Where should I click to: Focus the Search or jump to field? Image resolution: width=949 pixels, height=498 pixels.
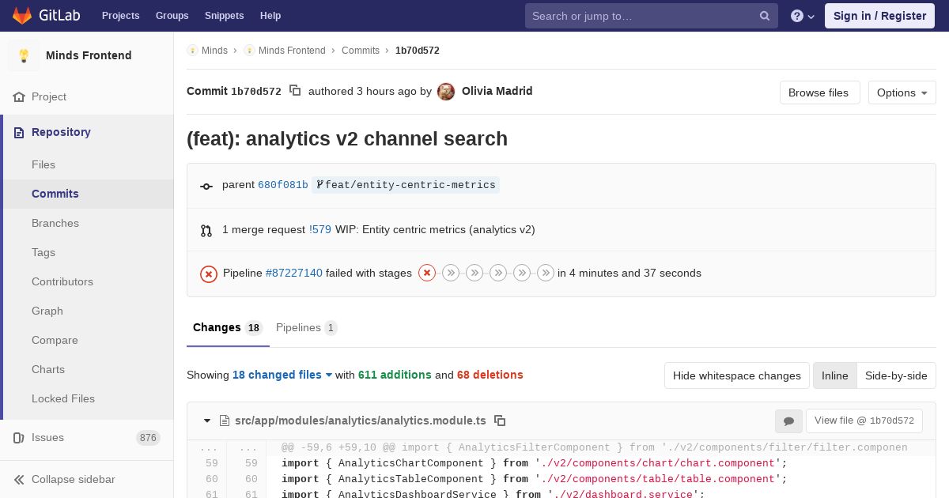coord(652,16)
